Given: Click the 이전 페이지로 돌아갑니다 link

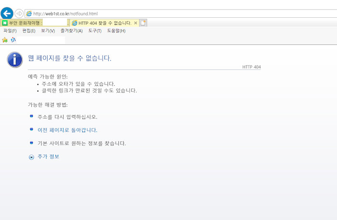Looking at the screenshot, I should tap(67, 130).
